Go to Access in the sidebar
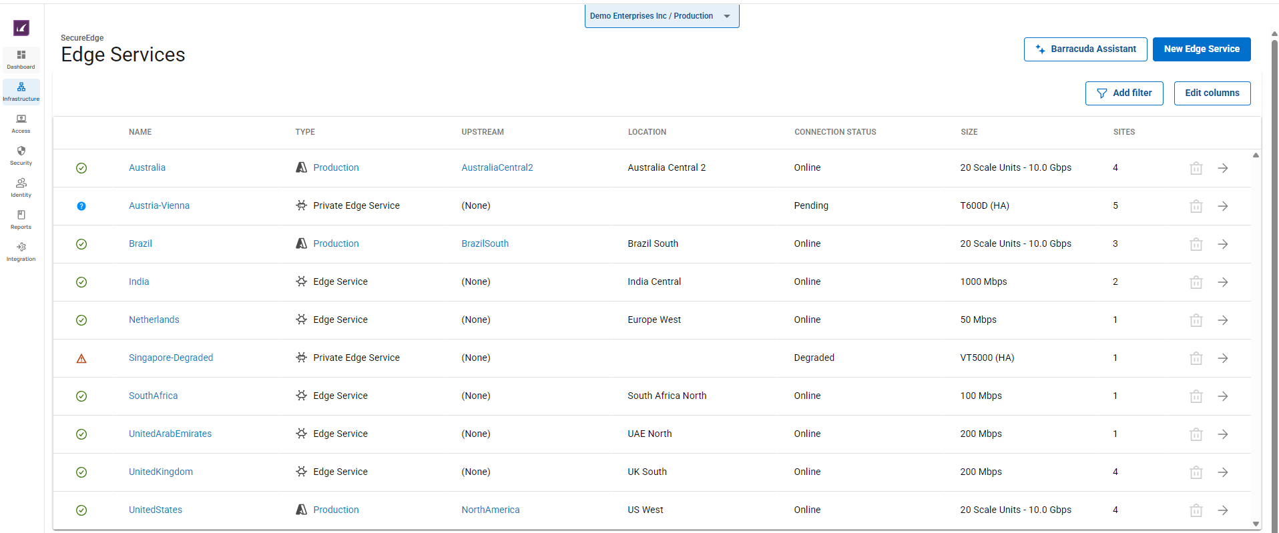Image resolution: width=1279 pixels, height=533 pixels. pos(21,123)
